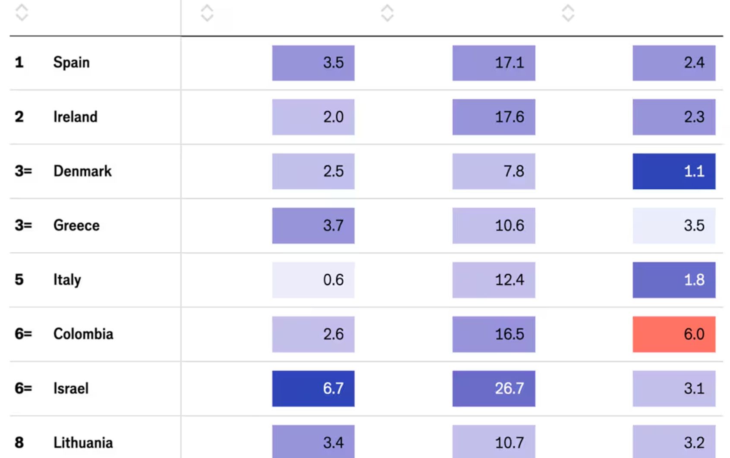Click the 17.1 value cell for Spain
Viewport: 730px width, 458px height.
(493, 63)
